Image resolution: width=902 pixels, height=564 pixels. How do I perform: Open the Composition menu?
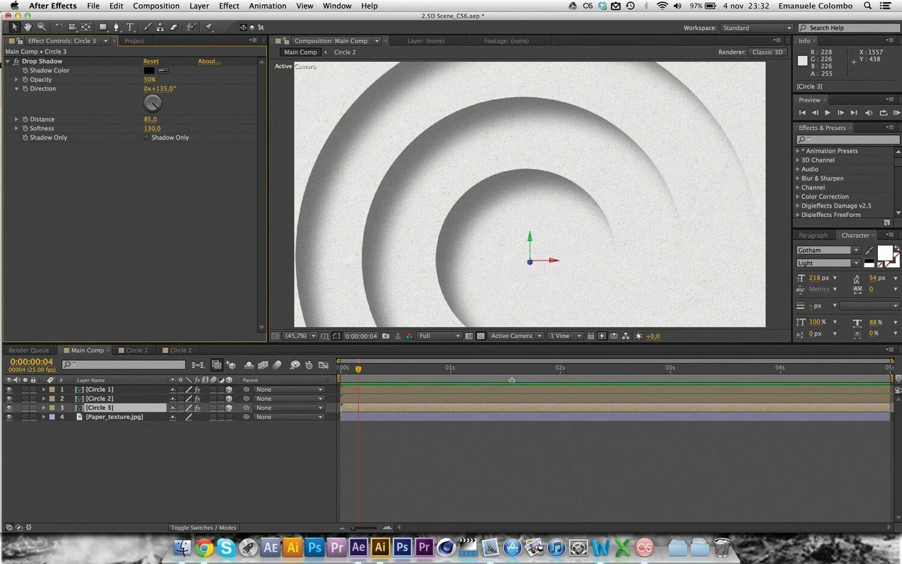coord(156,6)
